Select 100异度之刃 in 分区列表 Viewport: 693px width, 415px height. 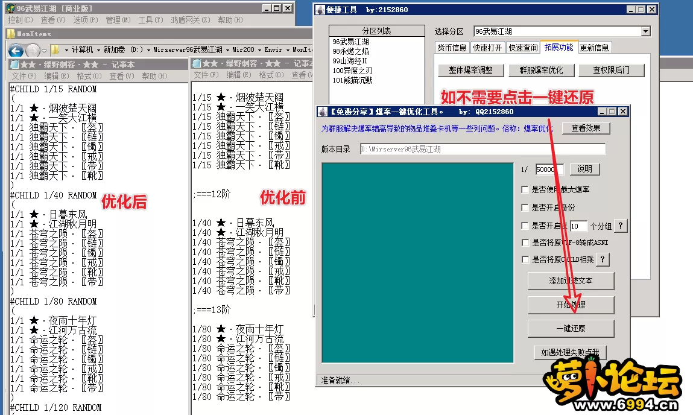click(x=352, y=71)
